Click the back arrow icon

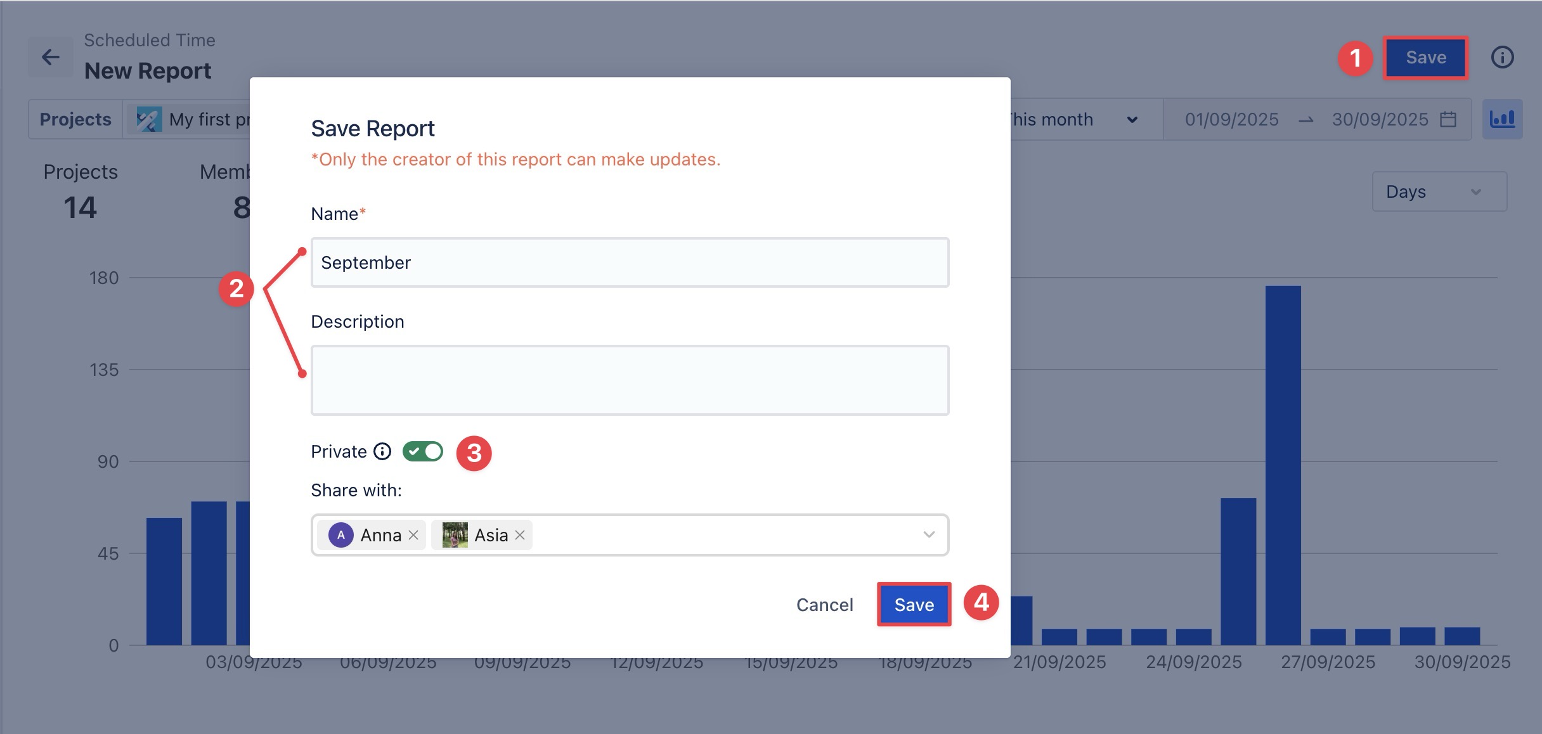coord(51,57)
